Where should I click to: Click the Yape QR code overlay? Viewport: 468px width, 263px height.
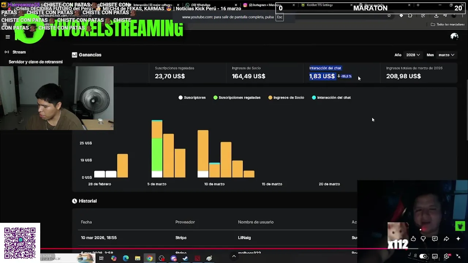(20, 243)
